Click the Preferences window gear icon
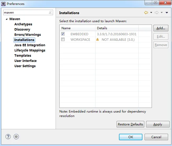The height and width of the screenshot is (146, 172). click(x=3, y=4)
